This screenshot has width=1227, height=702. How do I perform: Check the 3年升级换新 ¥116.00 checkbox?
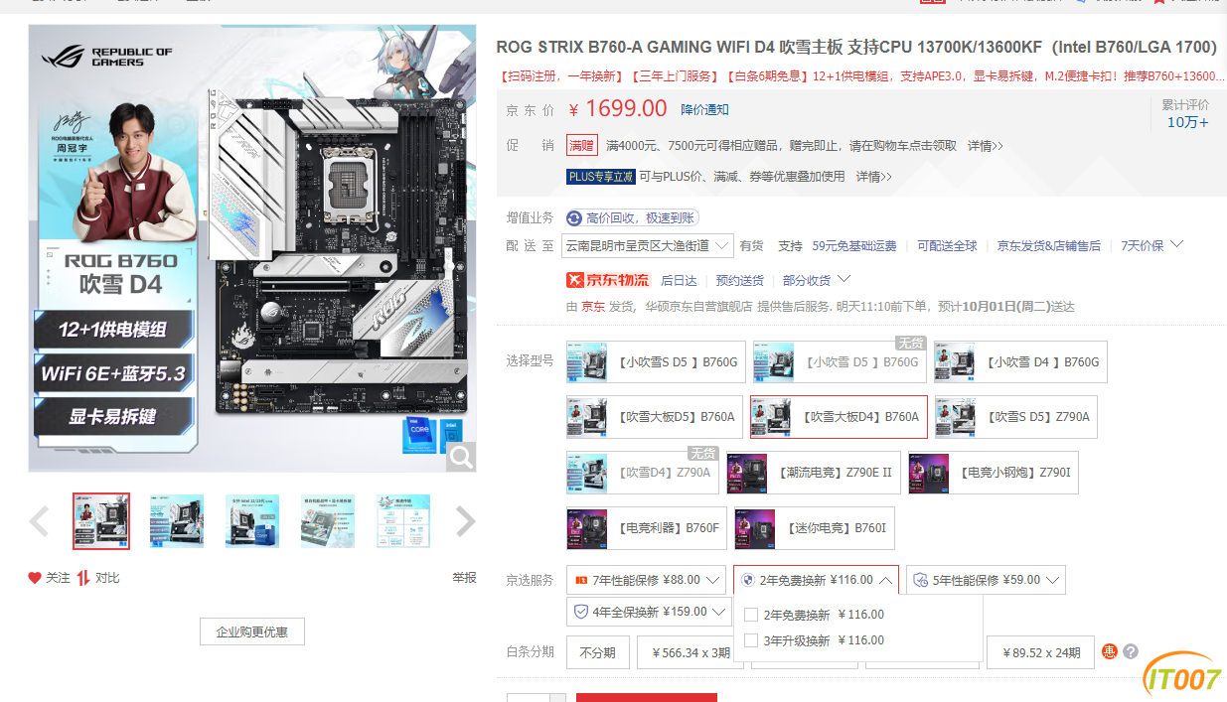point(751,640)
